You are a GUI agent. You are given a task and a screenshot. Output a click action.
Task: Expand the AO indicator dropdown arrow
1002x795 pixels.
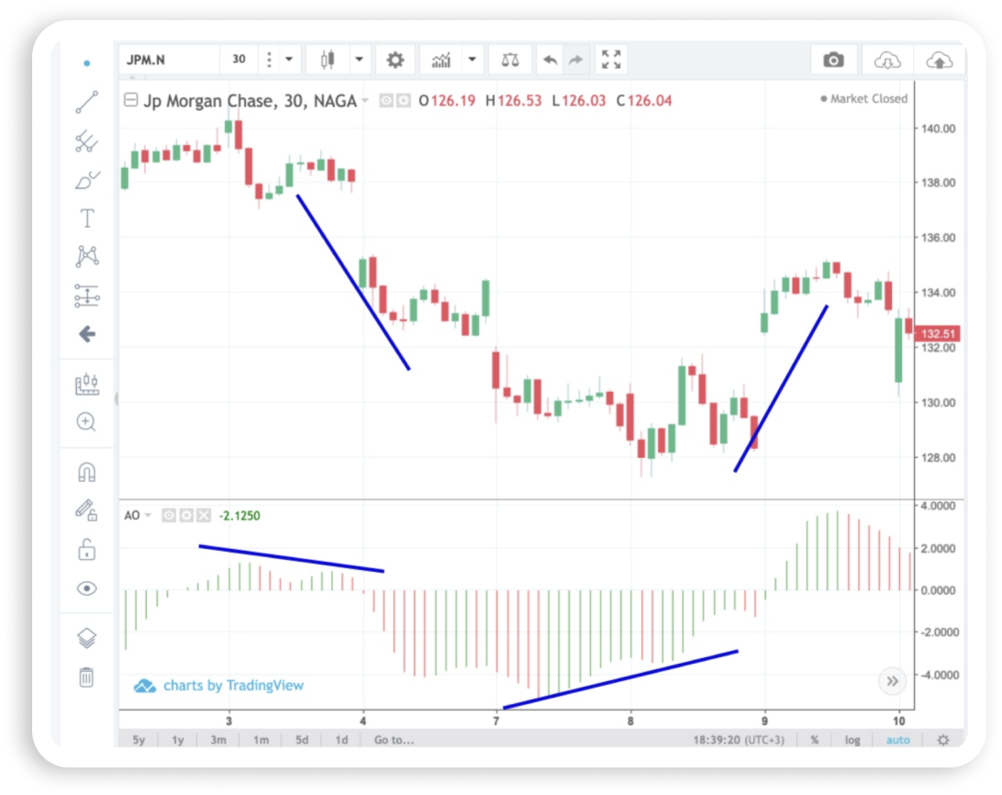click(x=148, y=515)
